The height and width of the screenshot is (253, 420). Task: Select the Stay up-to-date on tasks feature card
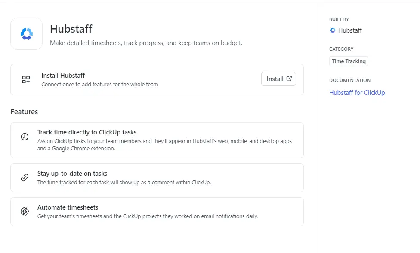click(157, 177)
